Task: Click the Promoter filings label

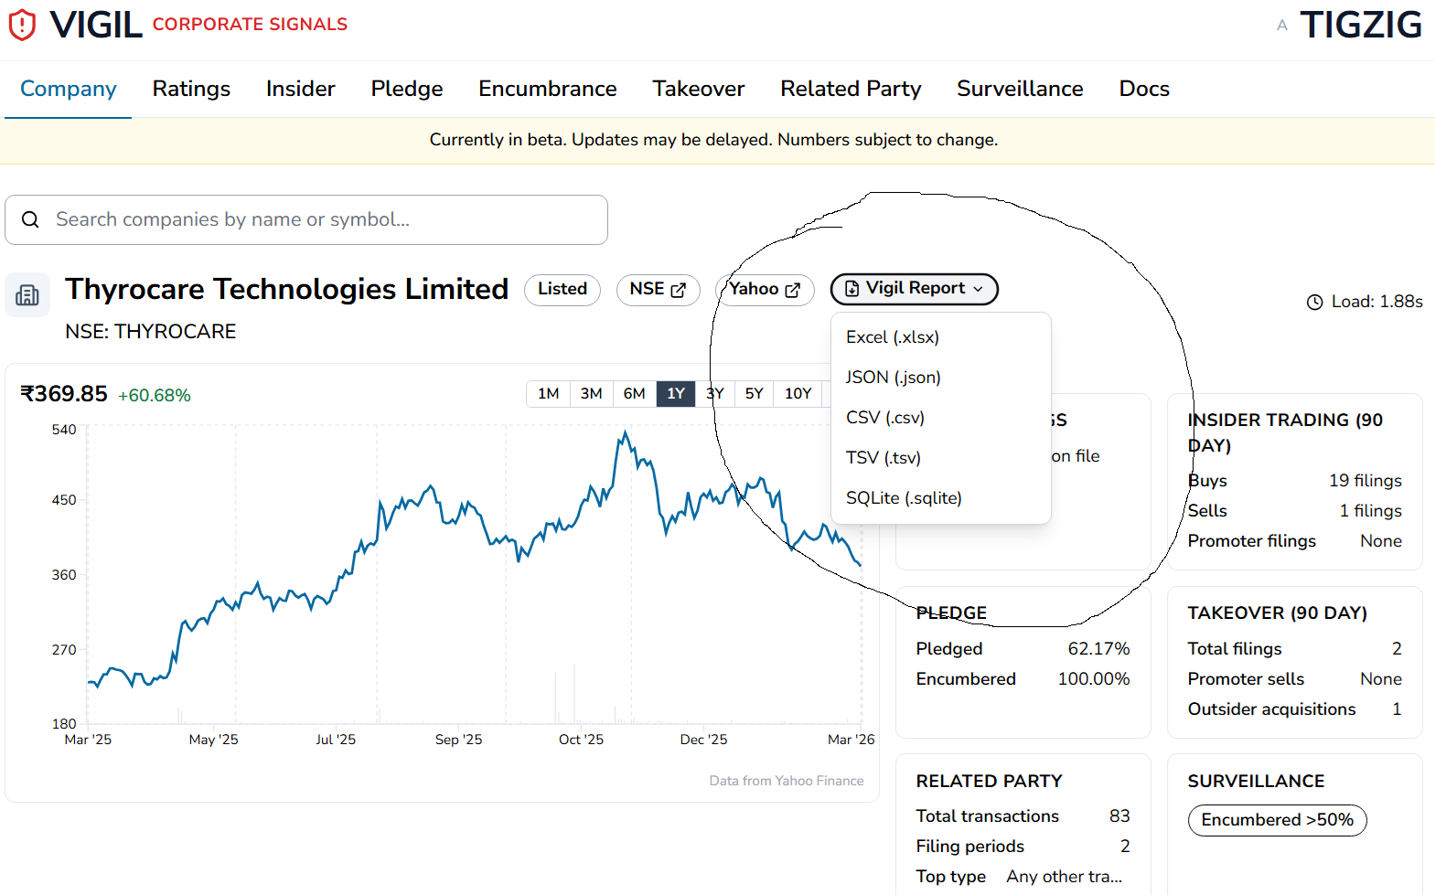Action: click(x=1251, y=541)
